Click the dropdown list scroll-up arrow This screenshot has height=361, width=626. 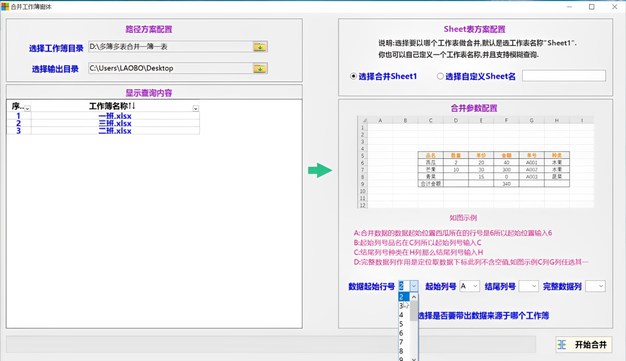(x=414, y=297)
